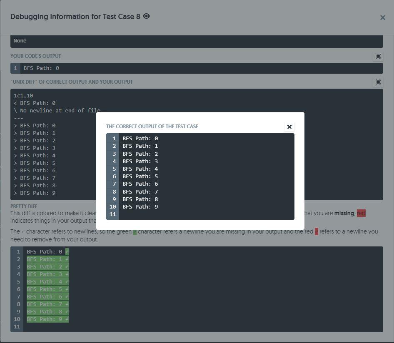Close the Debugging Information dialog
This screenshot has height=343, width=394.
(x=382, y=17)
